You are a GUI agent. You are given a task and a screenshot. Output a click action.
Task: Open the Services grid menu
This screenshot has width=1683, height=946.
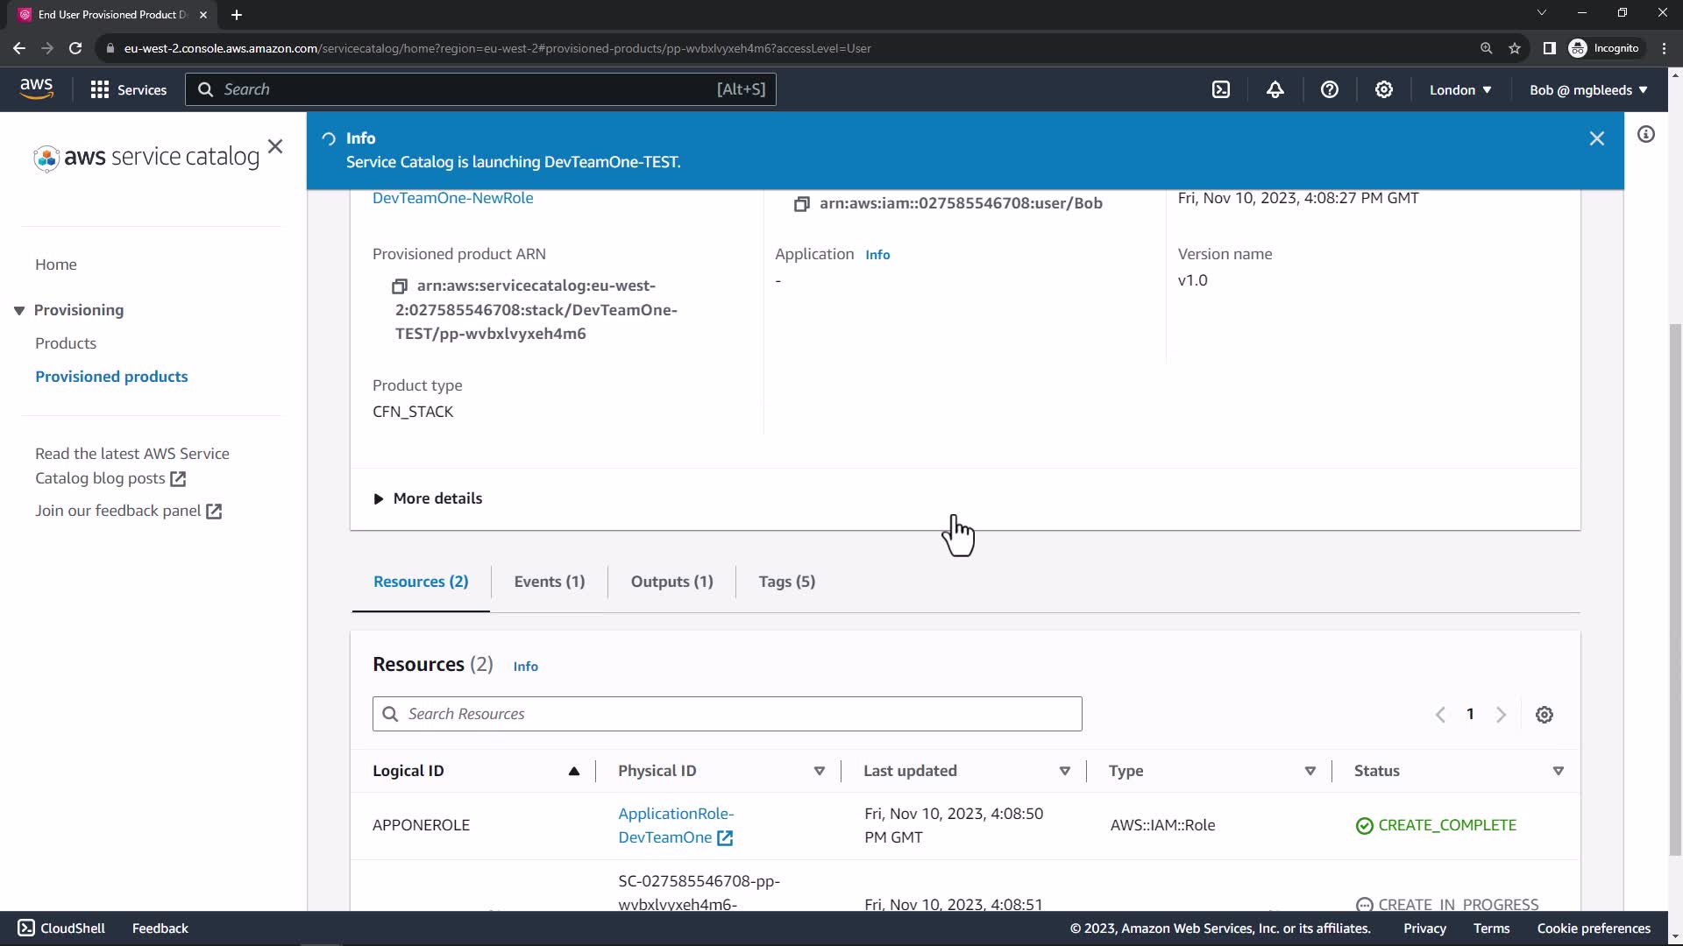point(128,89)
